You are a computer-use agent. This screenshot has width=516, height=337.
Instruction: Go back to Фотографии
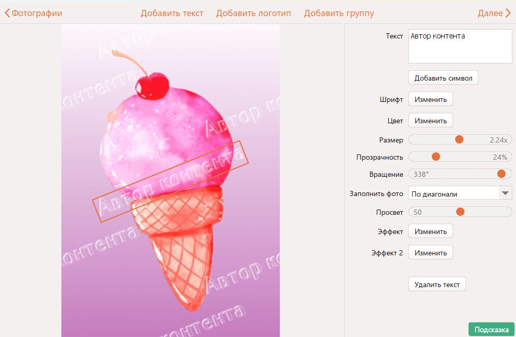[34, 13]
